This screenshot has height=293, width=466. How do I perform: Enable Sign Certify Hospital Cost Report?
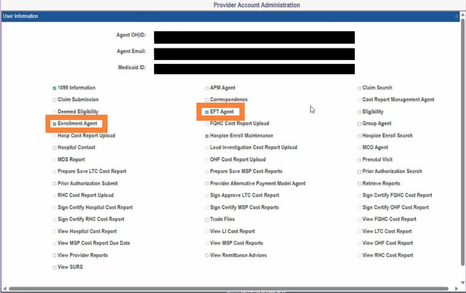(54, 208)
